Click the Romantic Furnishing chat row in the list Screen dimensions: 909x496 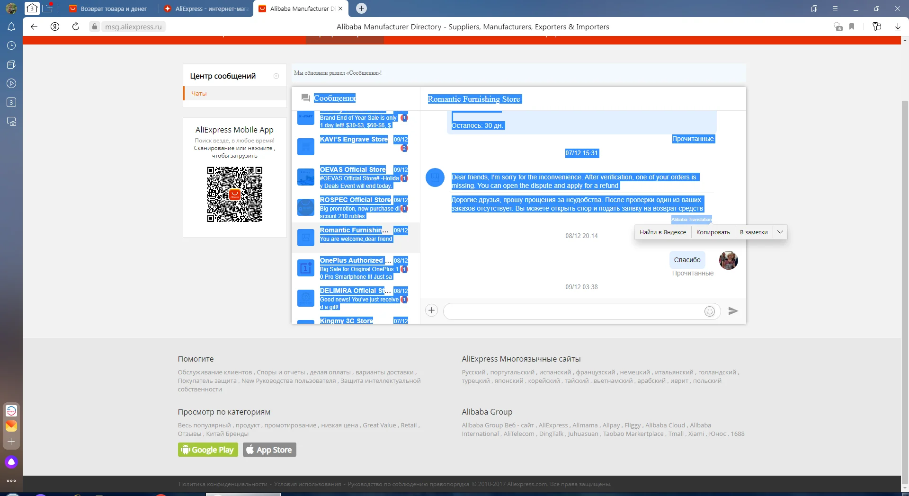pos(356,238)
